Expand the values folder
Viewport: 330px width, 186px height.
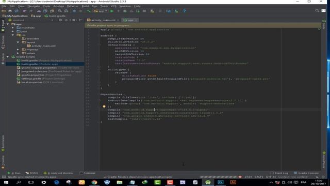pos(18,53)
